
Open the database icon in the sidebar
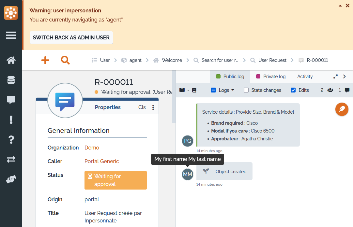(x=11, y=80)
